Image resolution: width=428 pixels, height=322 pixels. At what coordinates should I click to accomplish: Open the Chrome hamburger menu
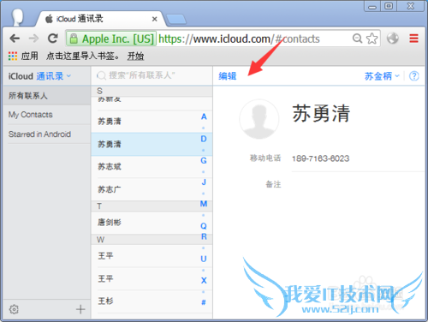pyautogui.click(x=413, y=39)
